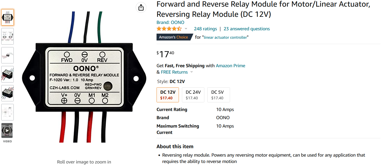Open the third thumbnail of module with wires
385x165 pixels.
7,55
